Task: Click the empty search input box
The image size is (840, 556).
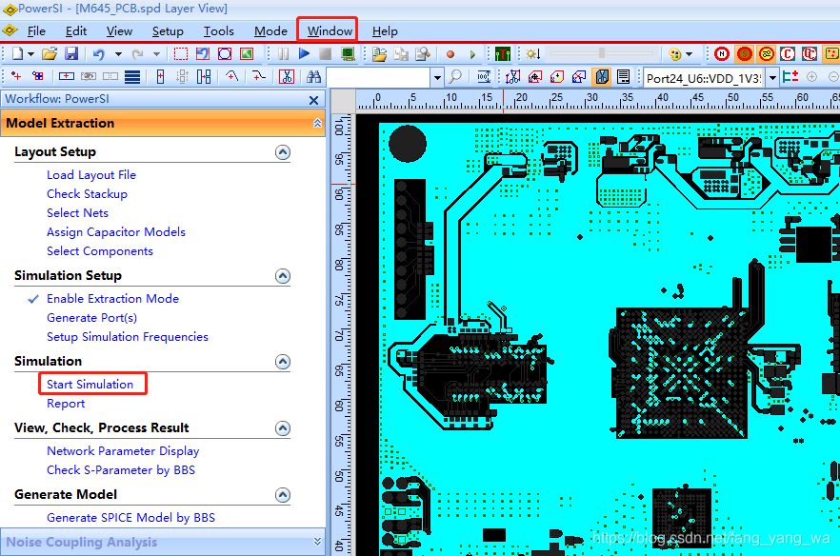Action: (379, 78)
